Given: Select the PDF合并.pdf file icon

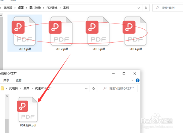Looking at the screenshot, I should click(27, 109).
